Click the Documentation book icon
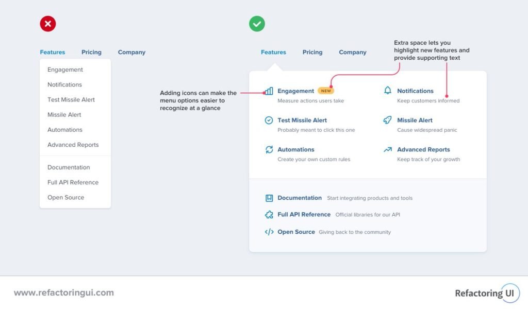Image resolution: width=528 pixels, height=311 pixels. click(269, 198)
